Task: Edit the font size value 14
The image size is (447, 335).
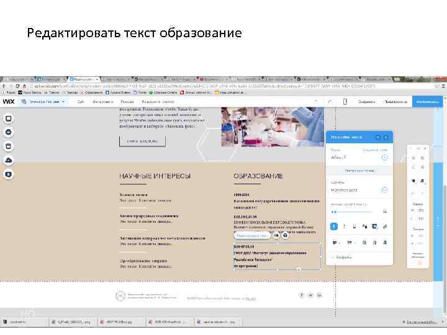Action: [385, 212]
